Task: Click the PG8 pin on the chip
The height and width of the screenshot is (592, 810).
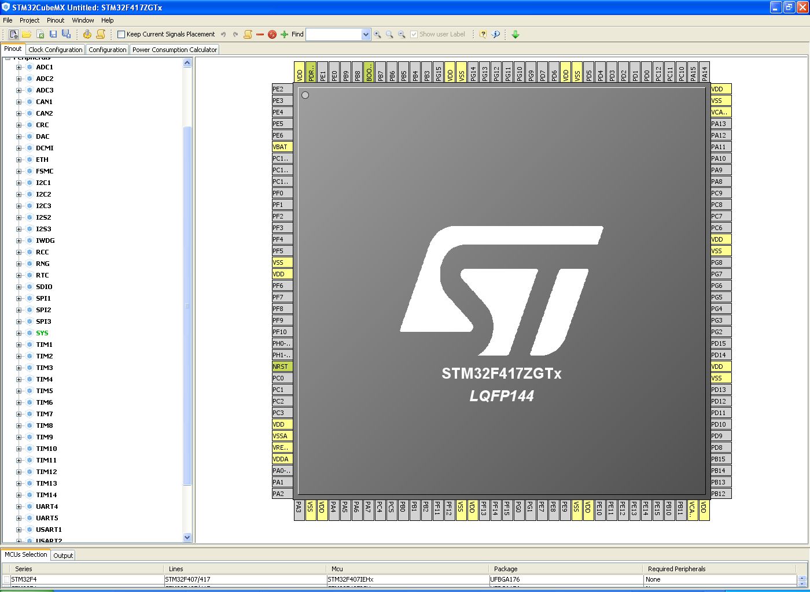Action: [721, 262]
